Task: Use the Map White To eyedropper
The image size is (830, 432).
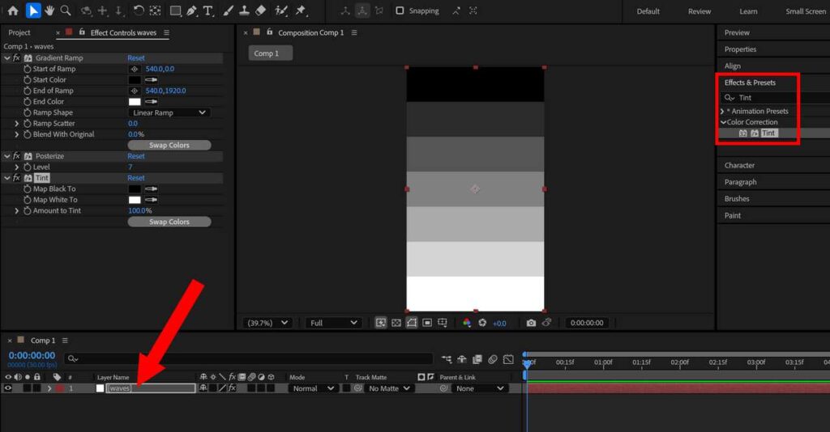Action: point(152,200)
